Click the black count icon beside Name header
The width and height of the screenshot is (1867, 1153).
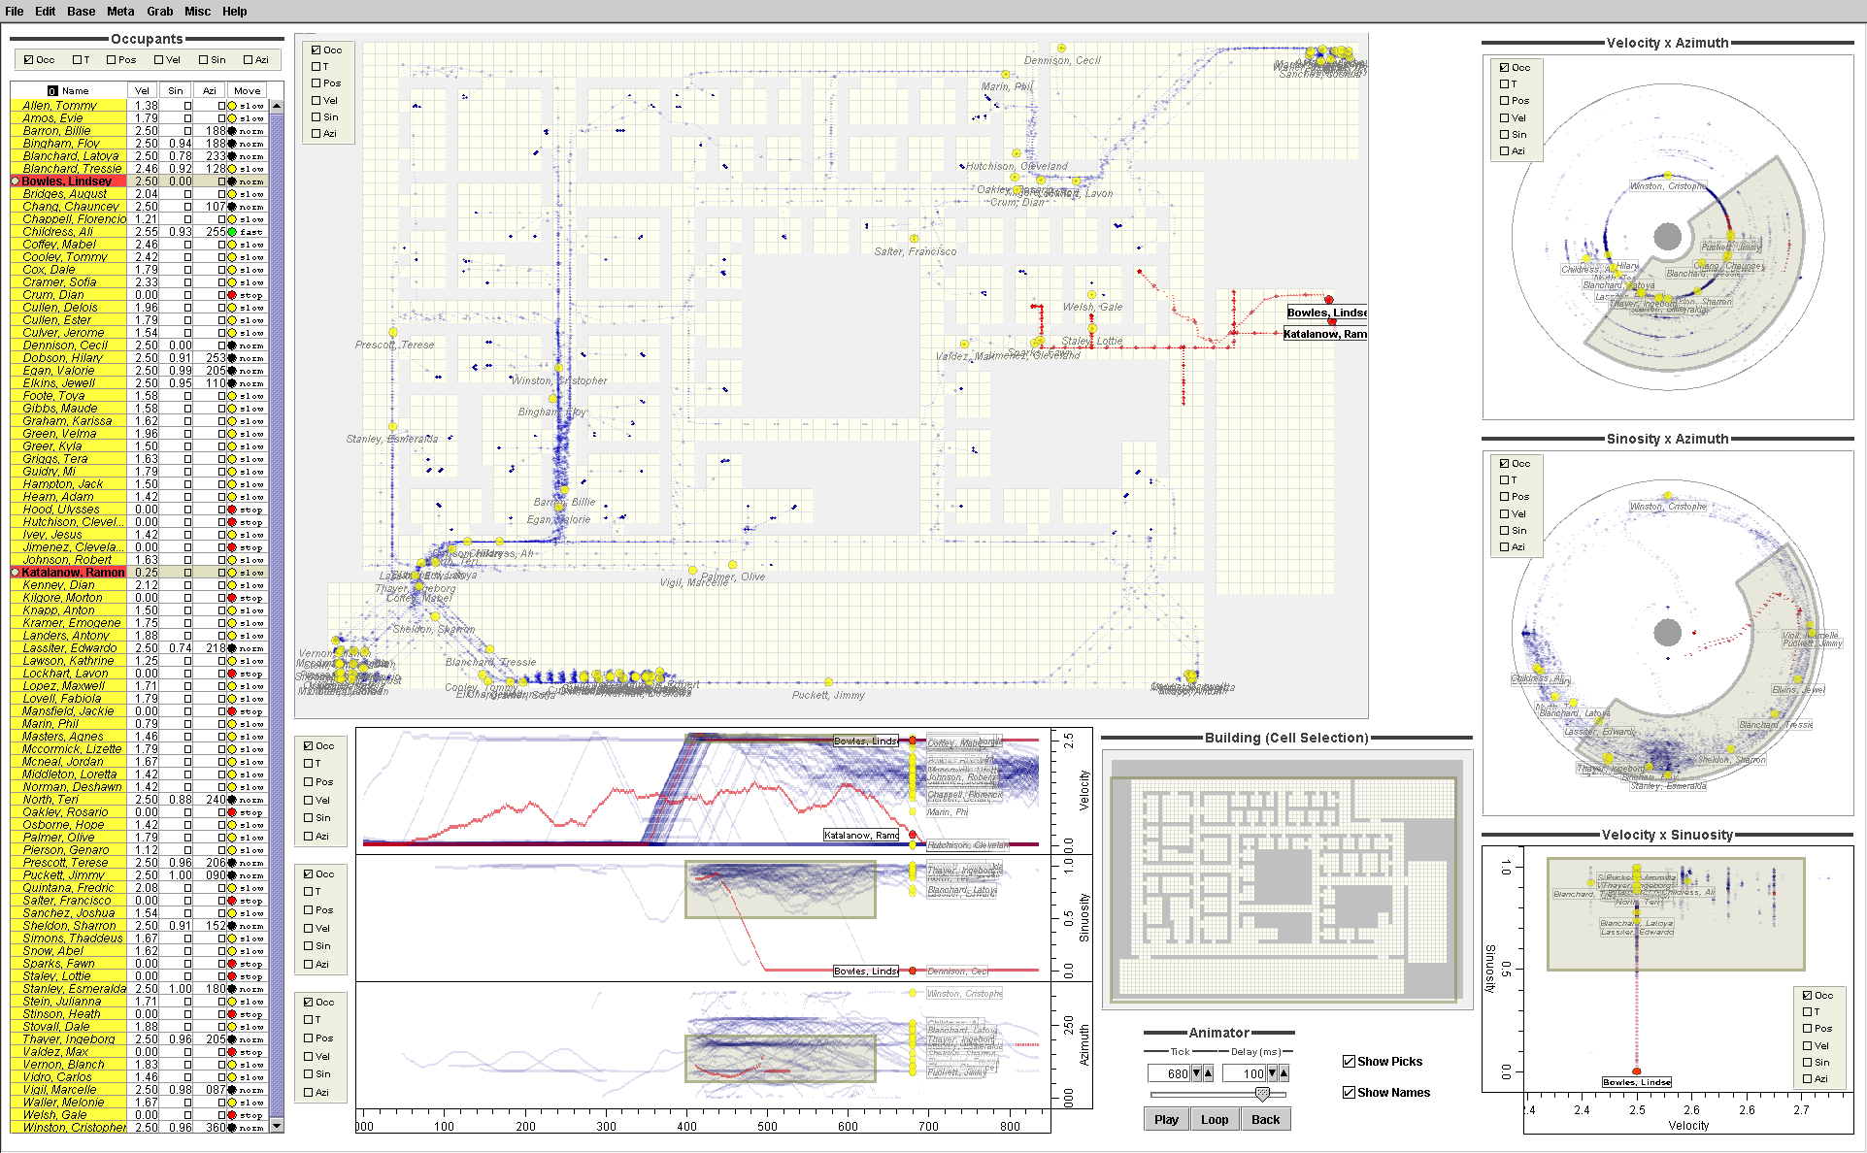(x=52, y=91)
